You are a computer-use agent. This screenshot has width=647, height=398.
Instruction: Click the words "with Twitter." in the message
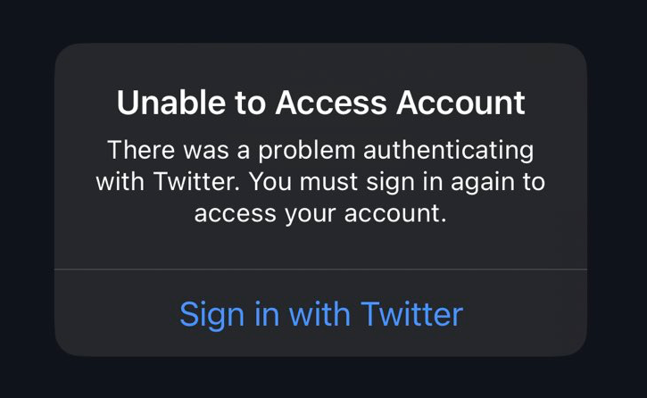click(x=169, y=181)
